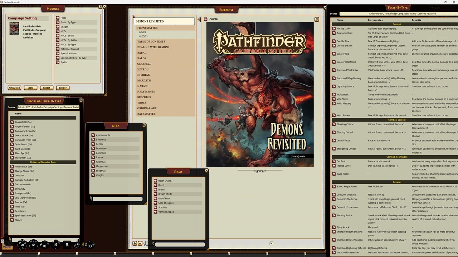458x257 pixels.
Task: Click the forward arrow at the Reference window bottom
Action: click(271, 243)
